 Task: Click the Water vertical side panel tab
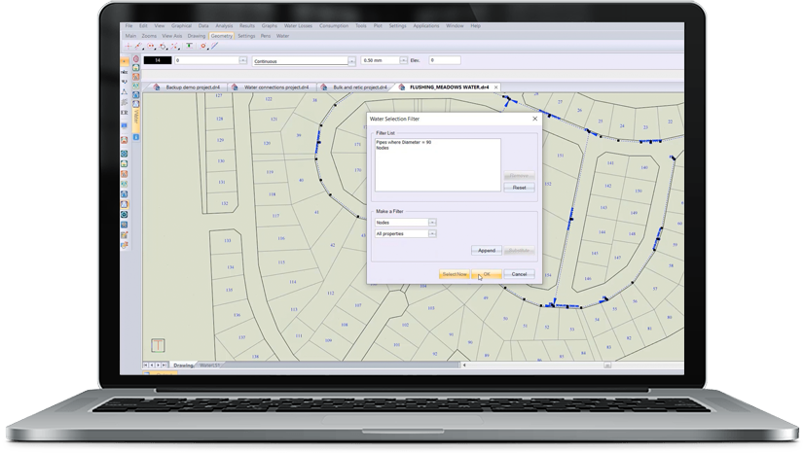(x=137, y=117)
